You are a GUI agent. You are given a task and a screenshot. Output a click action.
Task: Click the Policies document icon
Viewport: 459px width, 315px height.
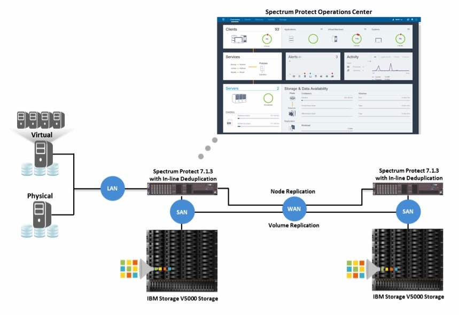[x=262, y=68]
